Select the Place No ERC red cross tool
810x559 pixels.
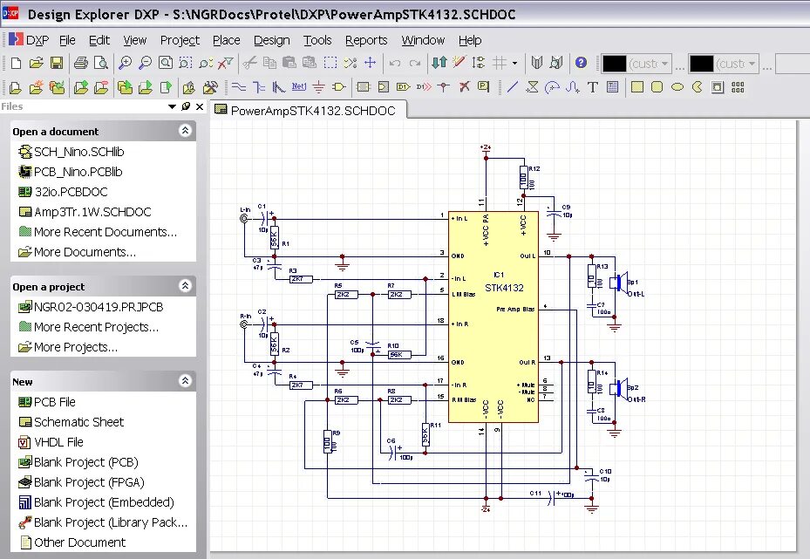pos(464,87)
